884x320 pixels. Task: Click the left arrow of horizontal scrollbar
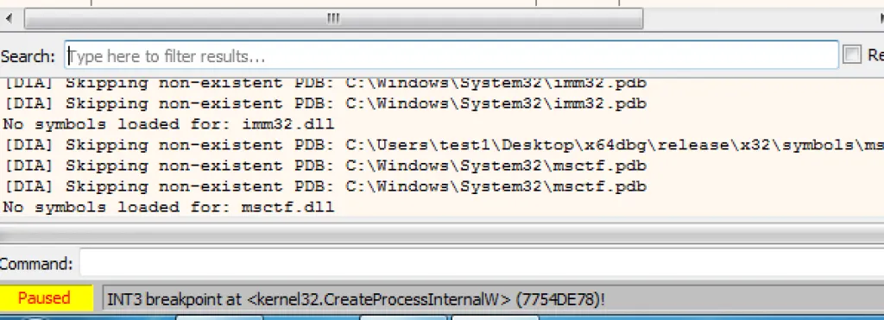(x=9, y=19)
